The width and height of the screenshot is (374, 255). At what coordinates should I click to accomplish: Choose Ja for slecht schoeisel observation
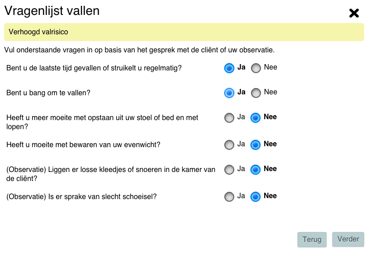pos(229,197)
